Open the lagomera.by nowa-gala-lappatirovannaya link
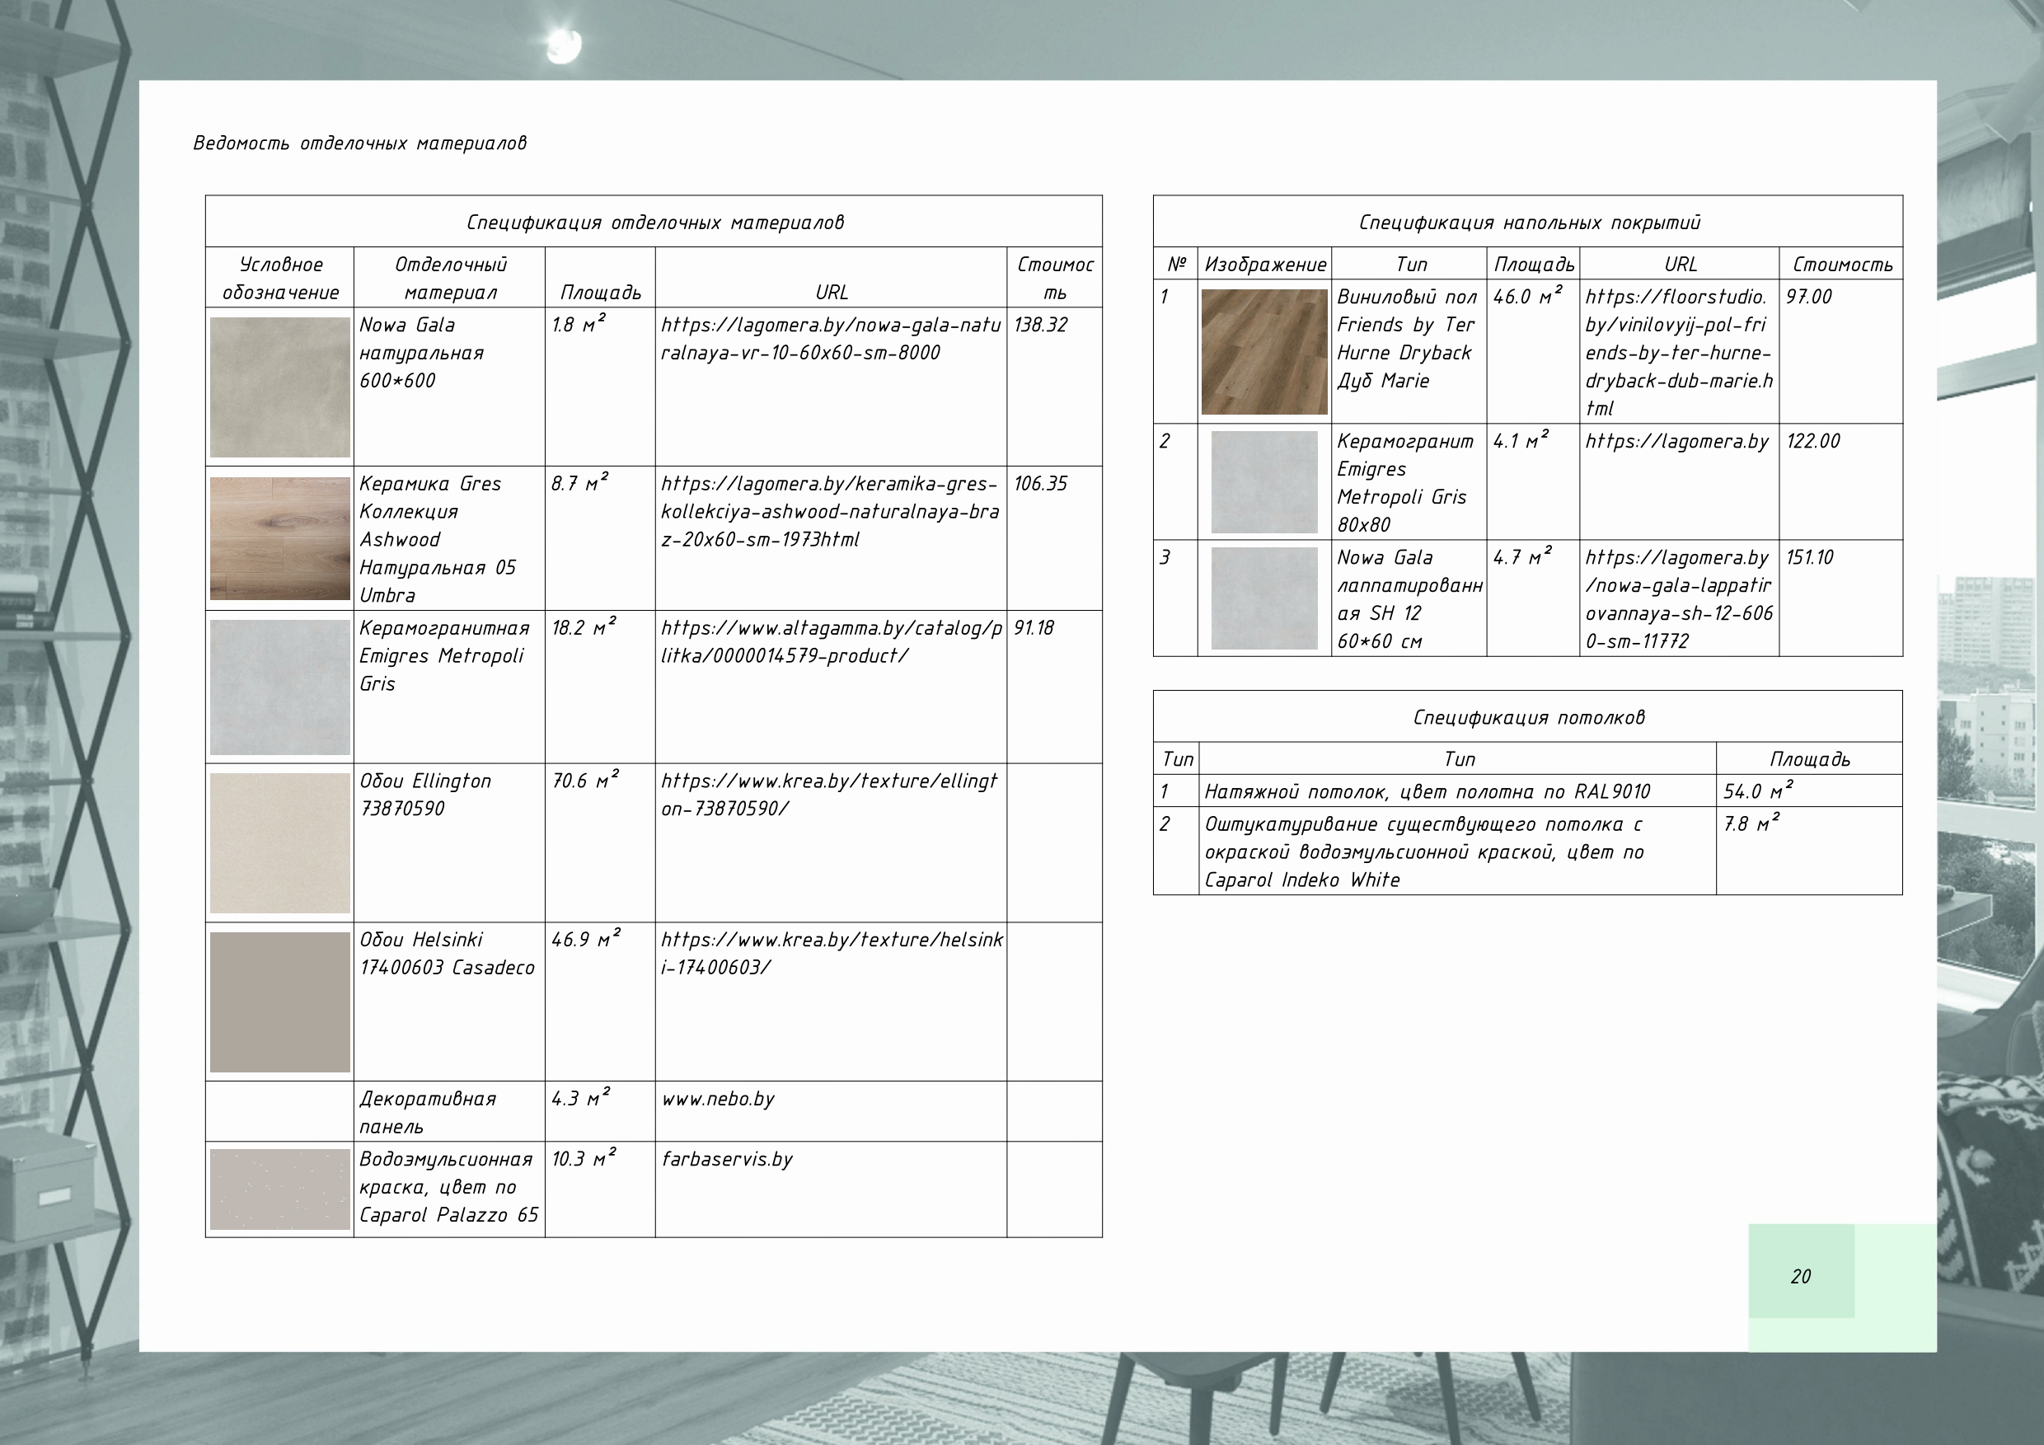This screenshot has width=2044, height=1445. pyautogui.click(x=1679, y=598)
